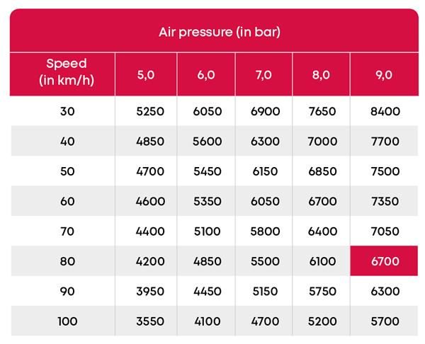Click the 8400 value cell
Viewport: 425px width, 344px height.
pyautogui.click(x=385, y=111)
